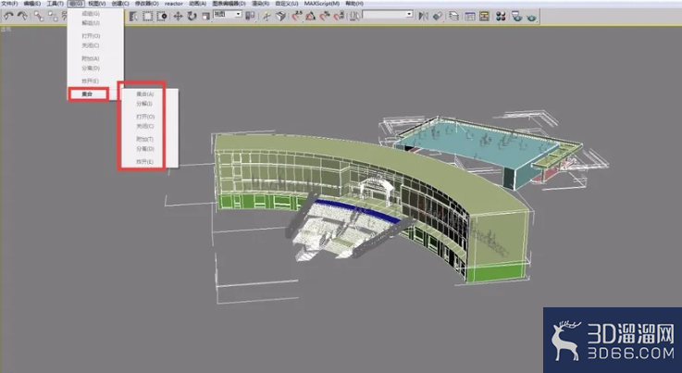Click the Undo arrow icon
This screenshot has width=682, height=373.
pos(8,16)
